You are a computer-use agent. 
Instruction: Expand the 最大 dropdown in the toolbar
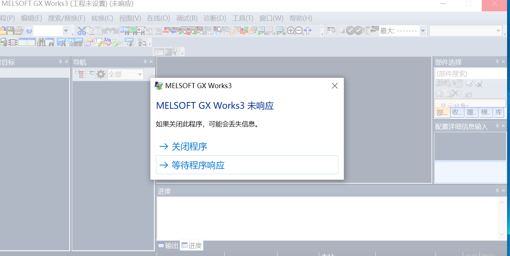point(423,31)
